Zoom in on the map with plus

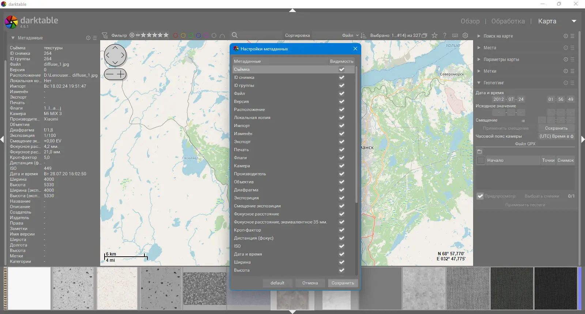[x=121, y=74]
